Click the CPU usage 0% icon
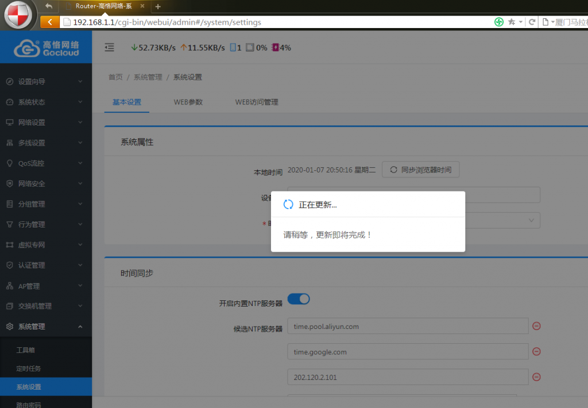Viewport: 588px width, 408px height. [250, 48]
